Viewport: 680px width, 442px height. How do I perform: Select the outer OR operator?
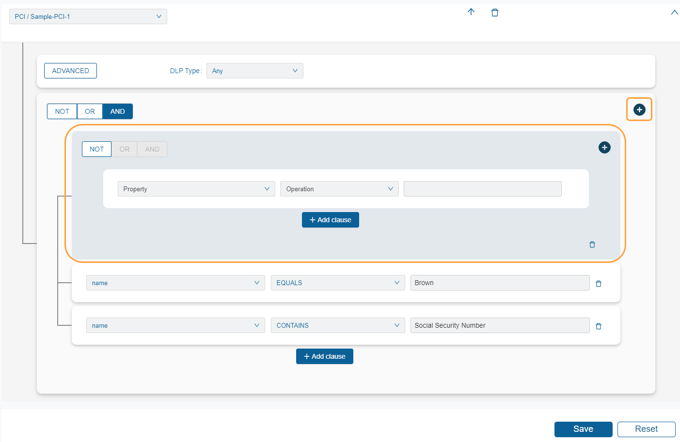click(90, 111)
